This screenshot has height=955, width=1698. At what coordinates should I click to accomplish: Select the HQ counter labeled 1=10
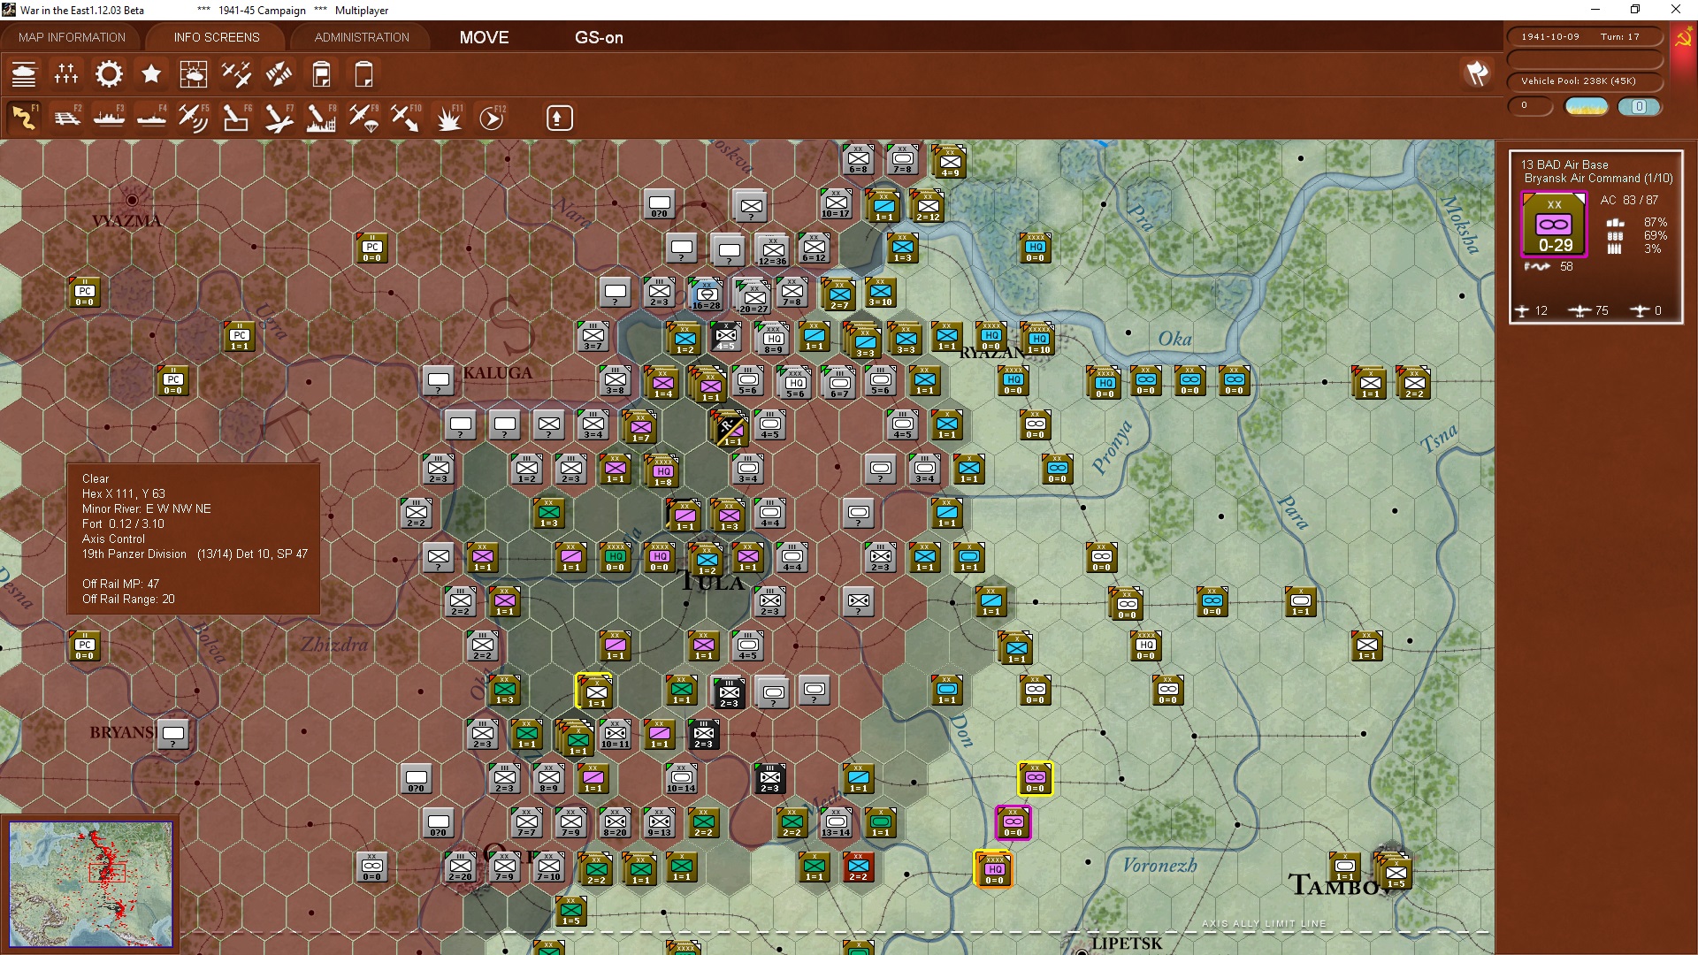tap(1038, 340)
